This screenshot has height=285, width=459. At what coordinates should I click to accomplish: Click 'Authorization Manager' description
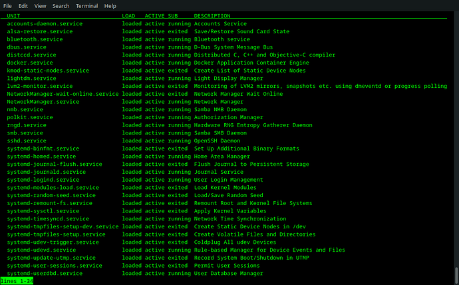(228, 117)
